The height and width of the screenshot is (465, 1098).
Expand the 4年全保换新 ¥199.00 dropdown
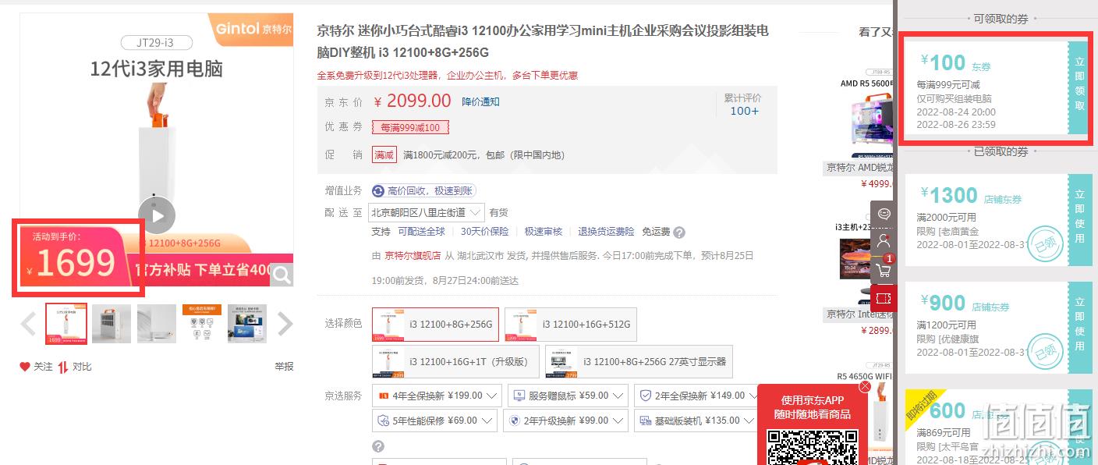tap(437, 396)
